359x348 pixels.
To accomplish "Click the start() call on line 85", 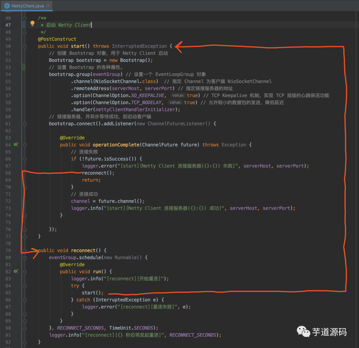I will 91,293.
